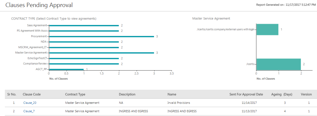
Task: Open the Clause_7 link
Action: tap(29, 111)
